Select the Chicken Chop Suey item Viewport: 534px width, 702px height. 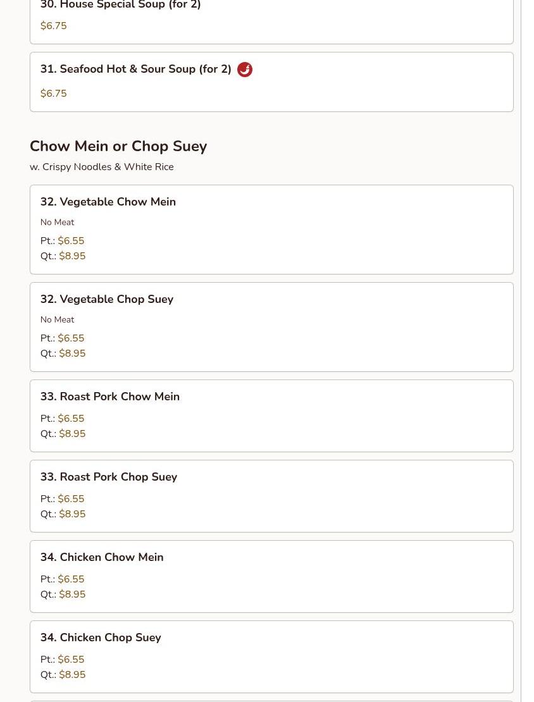pos(101,638)
